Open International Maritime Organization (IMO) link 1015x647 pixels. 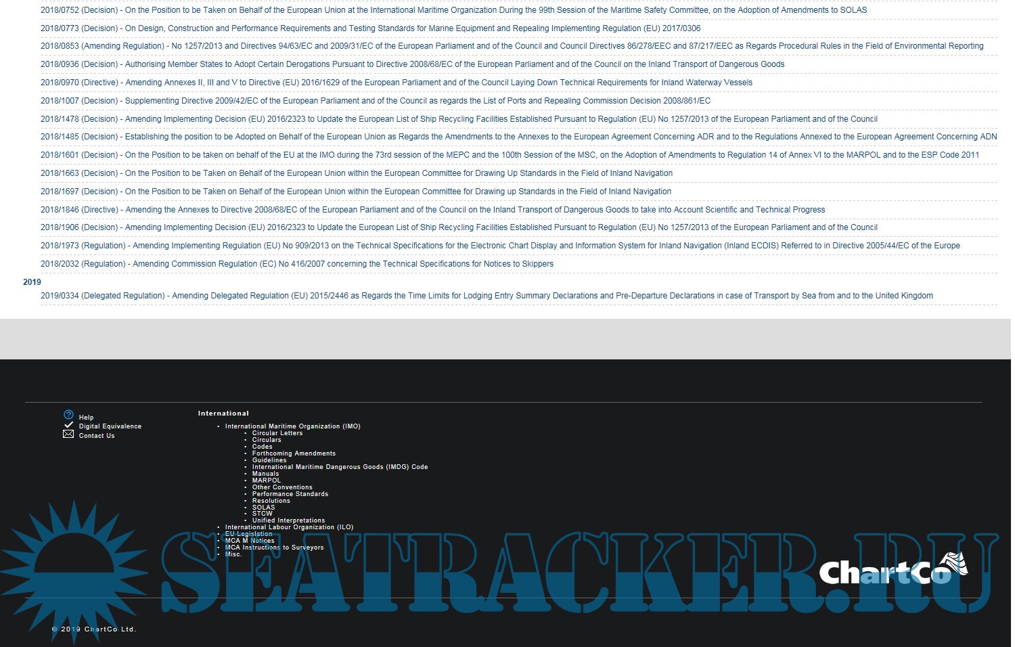[x=292, y=426]
